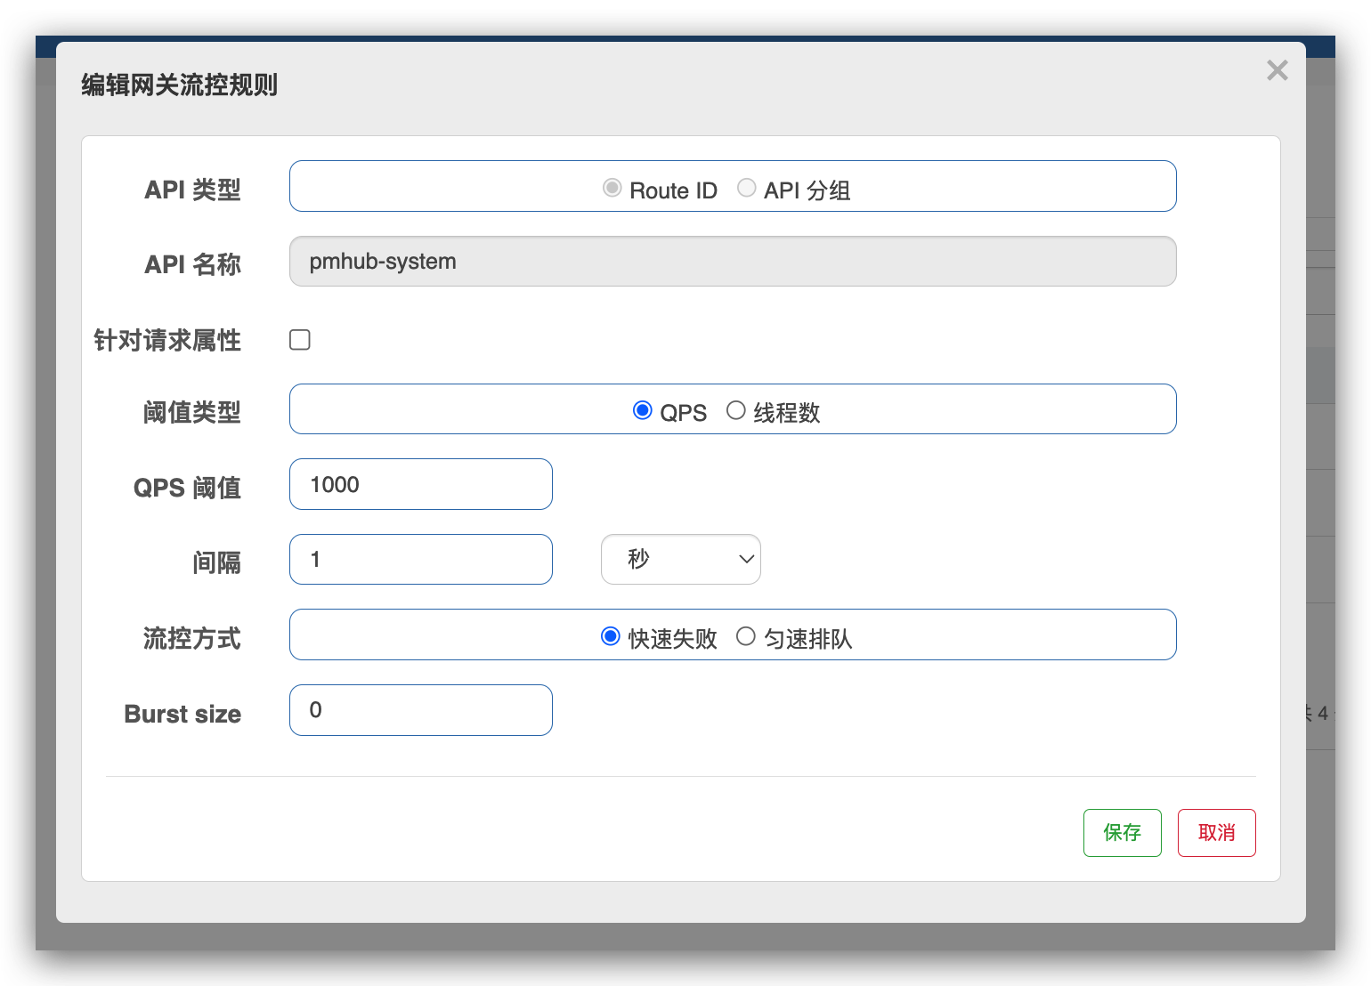
Task: Select 匀速排队 flow control mode
Action: pyautogui.click(x=746, y=636)
